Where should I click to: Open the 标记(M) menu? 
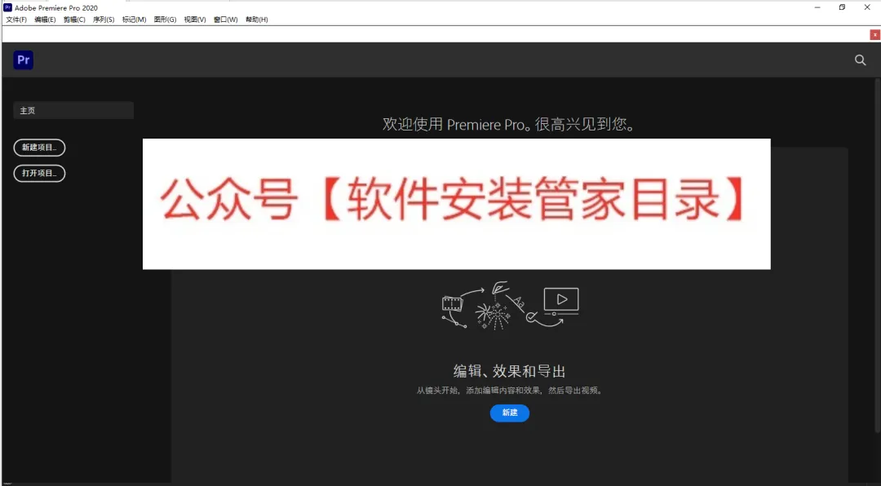coord(135,20)
